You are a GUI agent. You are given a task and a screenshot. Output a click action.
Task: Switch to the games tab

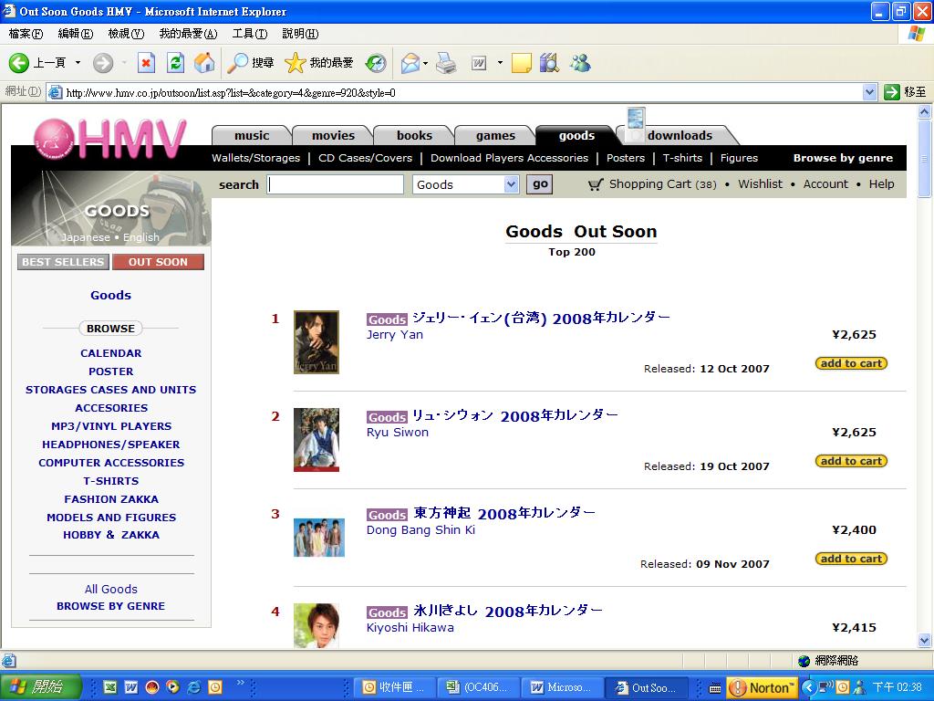tap(495, 135)
